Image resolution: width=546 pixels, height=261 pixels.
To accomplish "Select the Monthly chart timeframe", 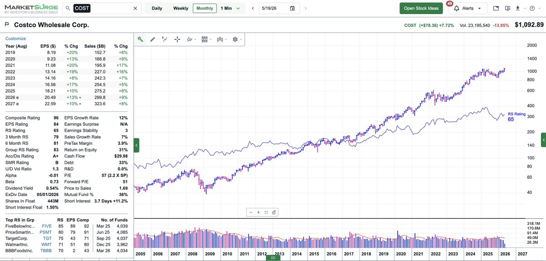I will point(205,8).
